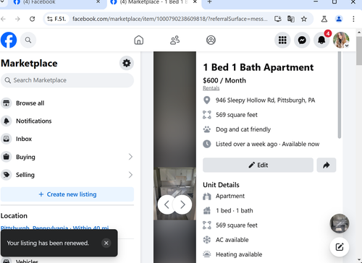Open the Rentals category link
This screenshot has height=263, width=362.
point(211,88)
